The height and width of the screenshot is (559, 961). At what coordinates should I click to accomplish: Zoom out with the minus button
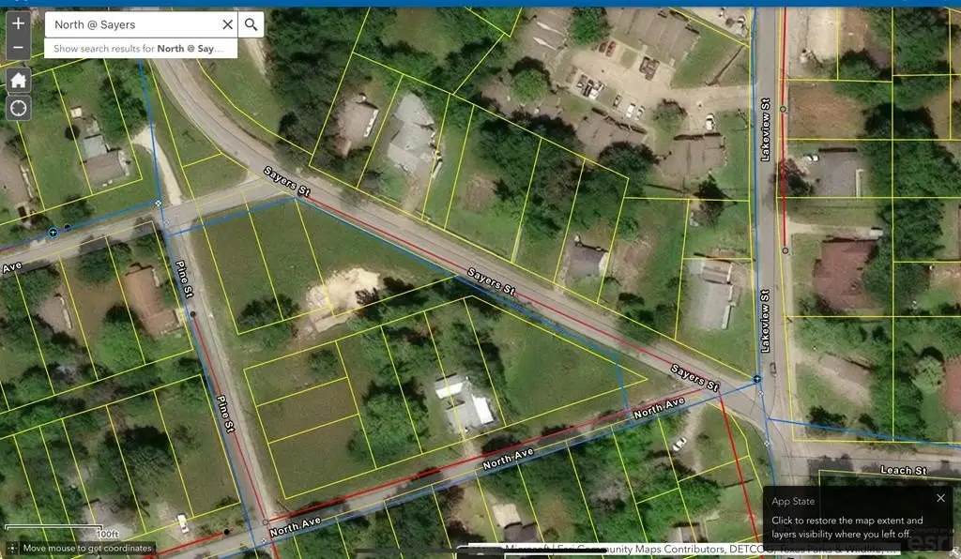point(19,47)
